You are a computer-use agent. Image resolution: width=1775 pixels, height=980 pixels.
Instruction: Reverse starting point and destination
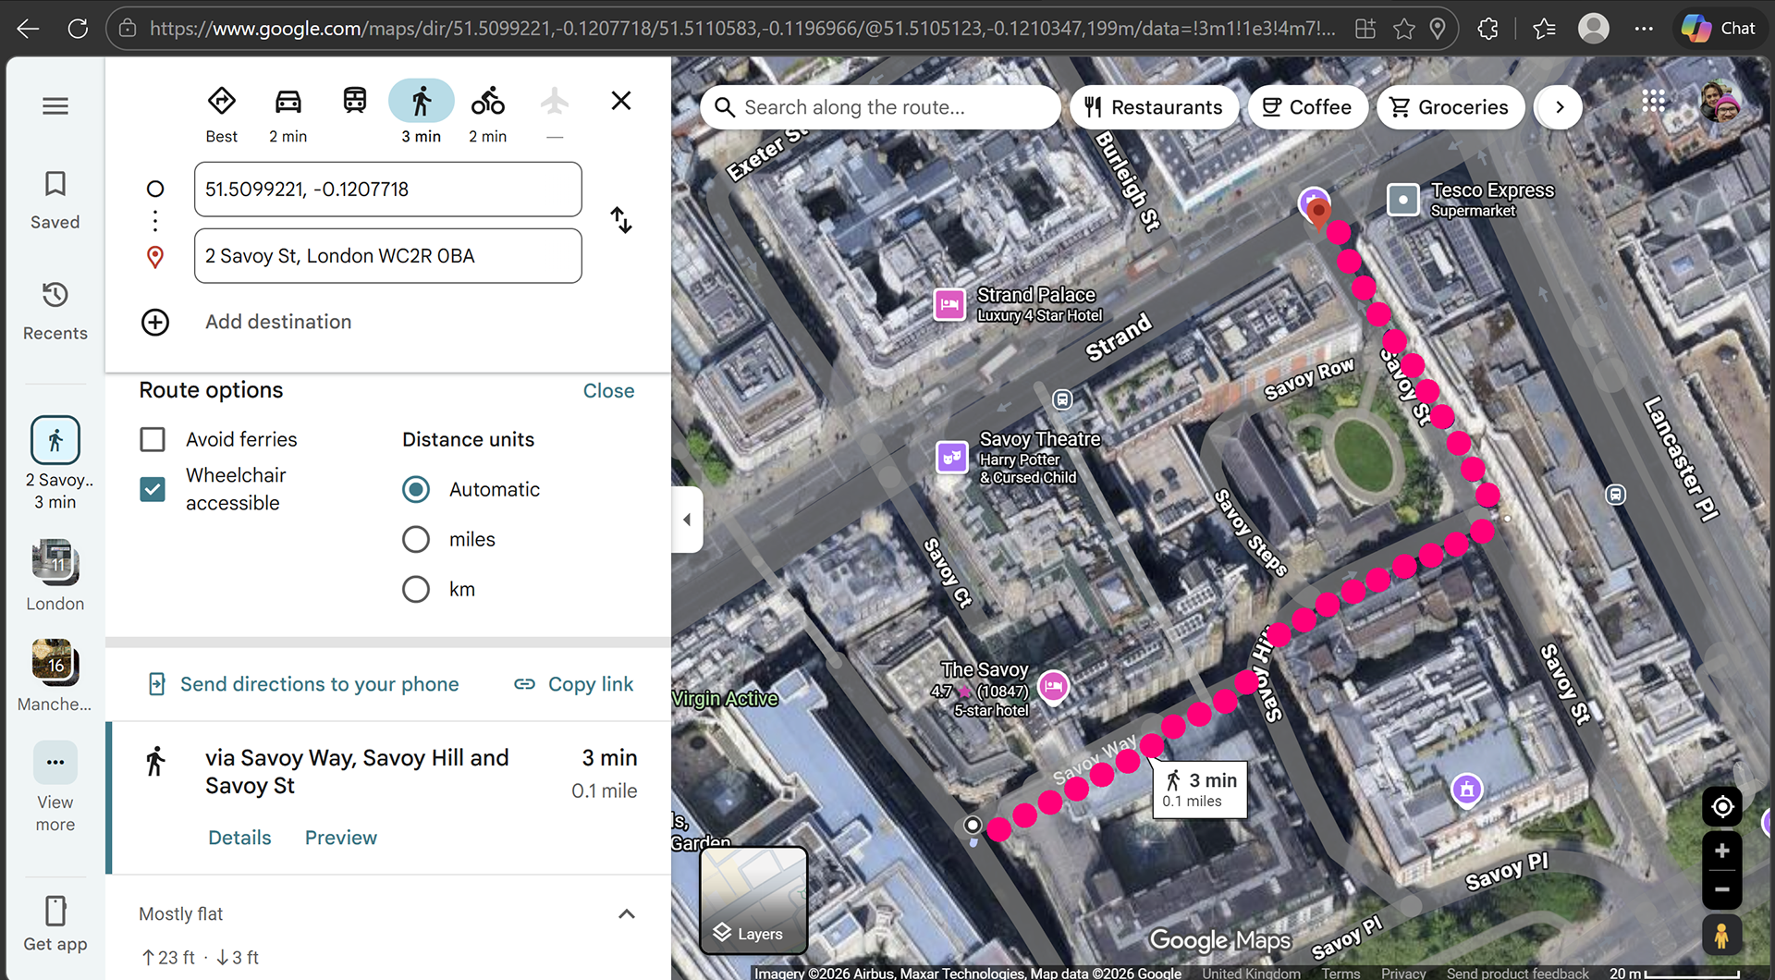pos(621,220)
